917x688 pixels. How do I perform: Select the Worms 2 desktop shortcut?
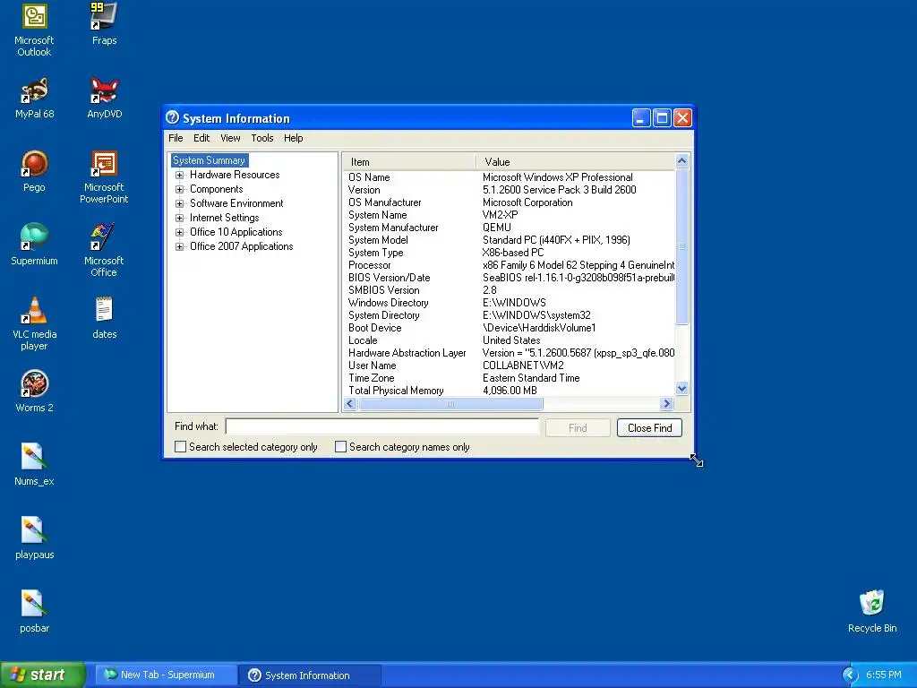(x=34, y=391)
